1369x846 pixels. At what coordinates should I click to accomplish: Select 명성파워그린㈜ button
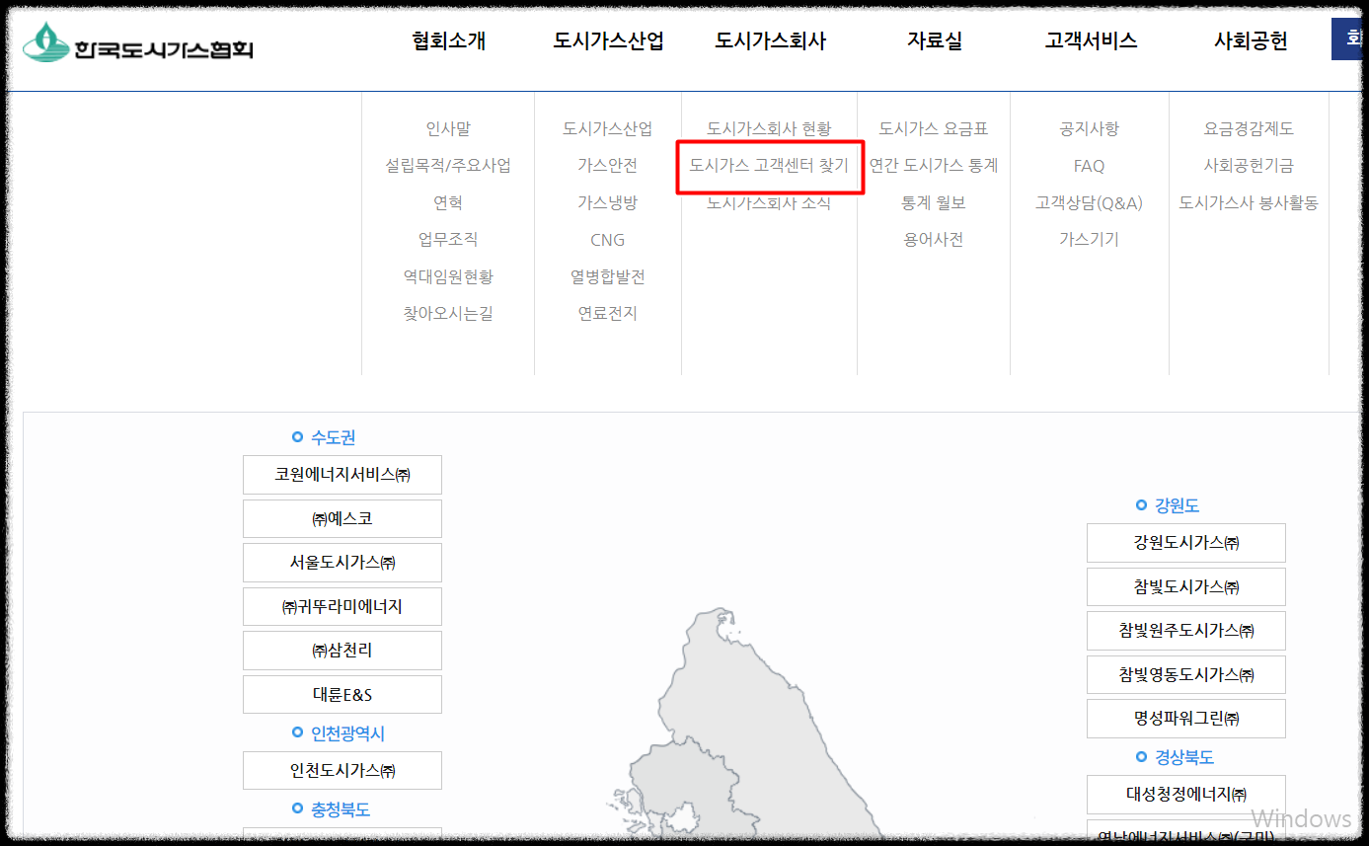click(1186, 719)
